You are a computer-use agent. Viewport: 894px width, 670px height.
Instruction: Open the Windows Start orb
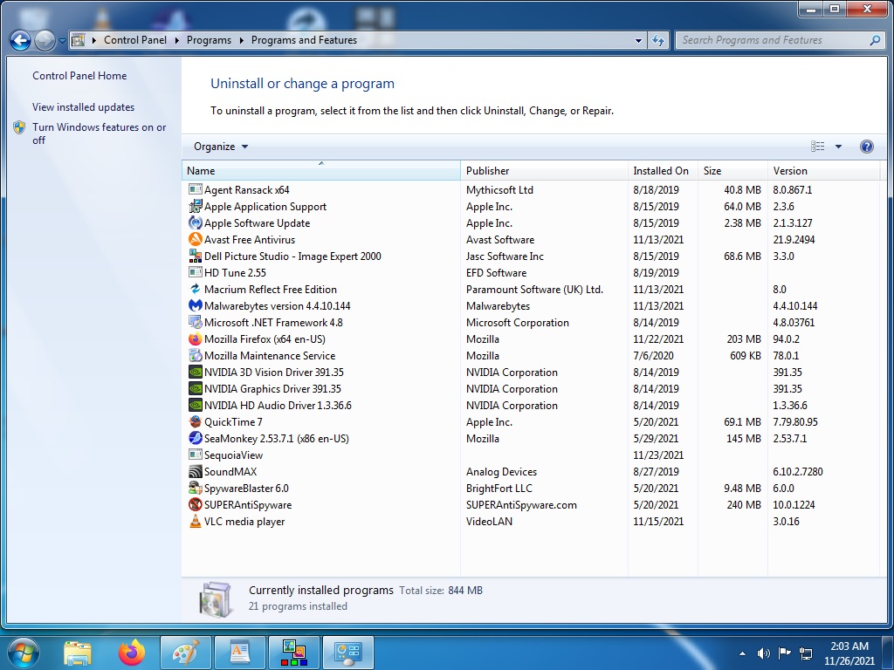(23, 653)
